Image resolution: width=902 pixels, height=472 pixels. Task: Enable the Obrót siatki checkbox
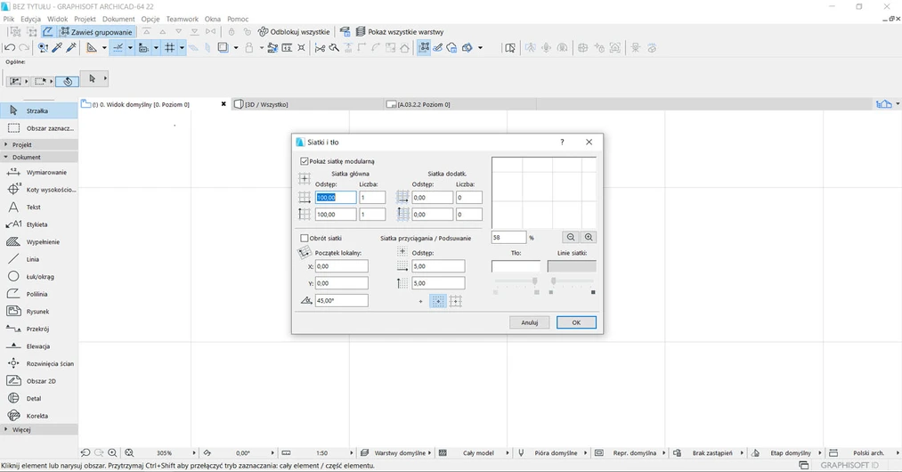pos(305,238)
